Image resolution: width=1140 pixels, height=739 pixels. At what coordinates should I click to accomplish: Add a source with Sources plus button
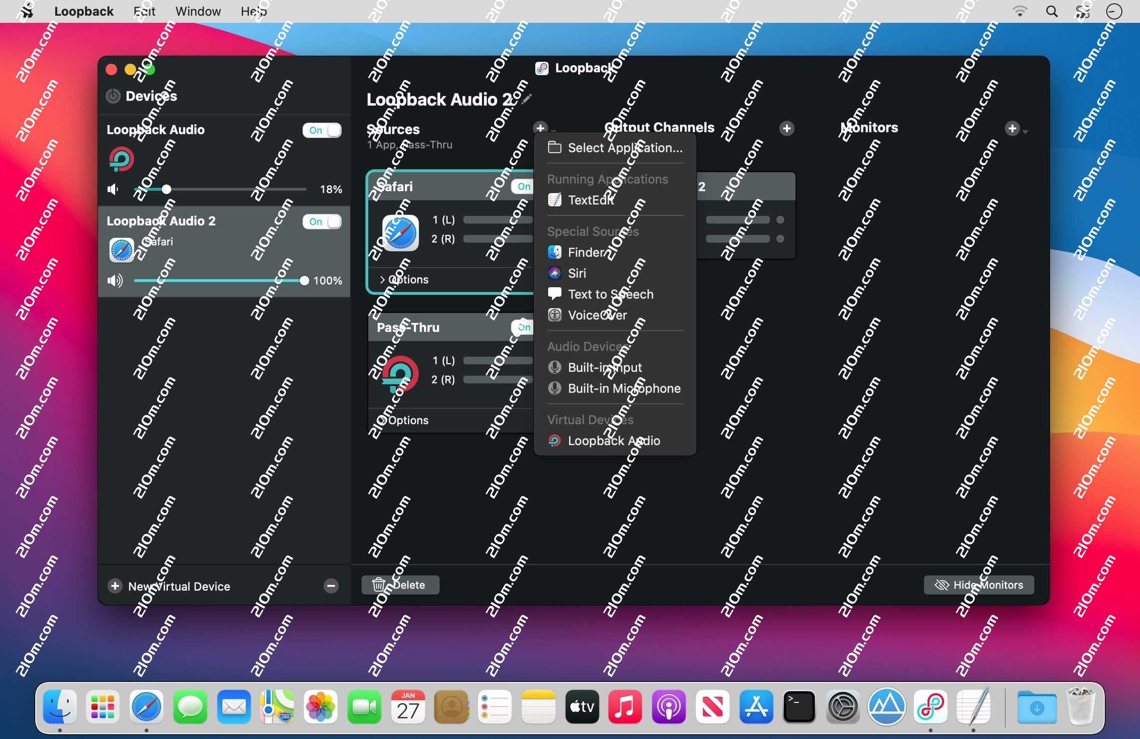tap(541, 128)
